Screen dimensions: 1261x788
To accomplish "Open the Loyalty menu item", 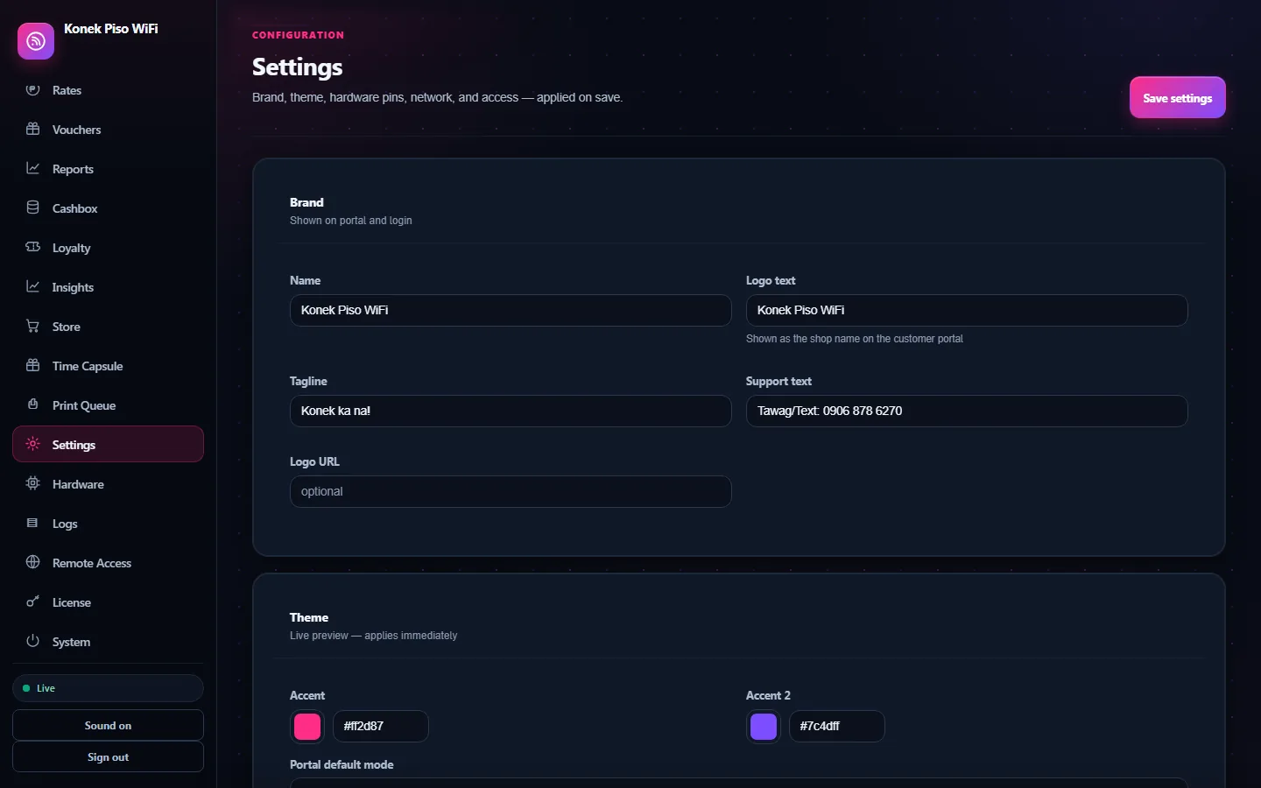I will (108, 248).
